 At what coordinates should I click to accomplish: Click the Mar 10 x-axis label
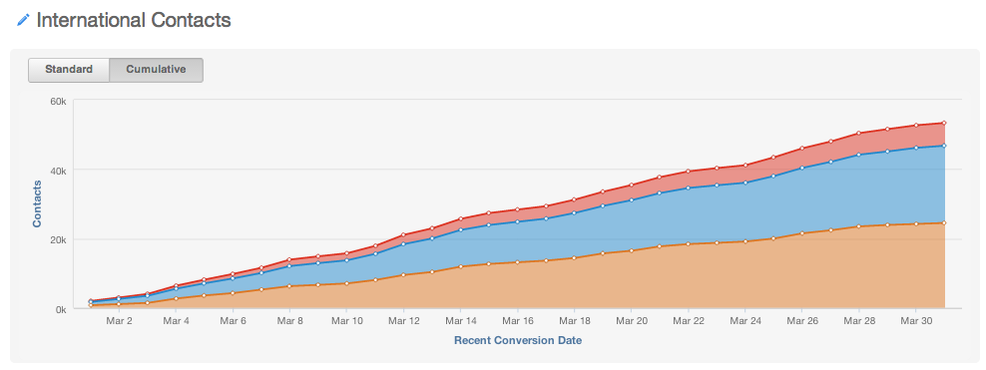point(347,321)
